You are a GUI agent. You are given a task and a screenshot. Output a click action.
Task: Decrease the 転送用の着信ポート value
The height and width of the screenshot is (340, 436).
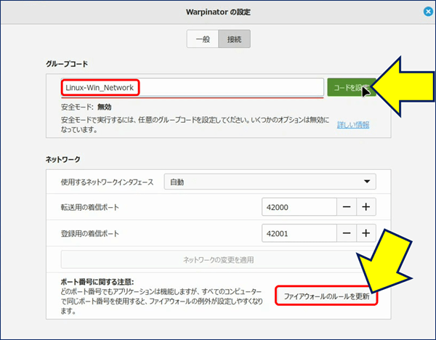point(347,207)
